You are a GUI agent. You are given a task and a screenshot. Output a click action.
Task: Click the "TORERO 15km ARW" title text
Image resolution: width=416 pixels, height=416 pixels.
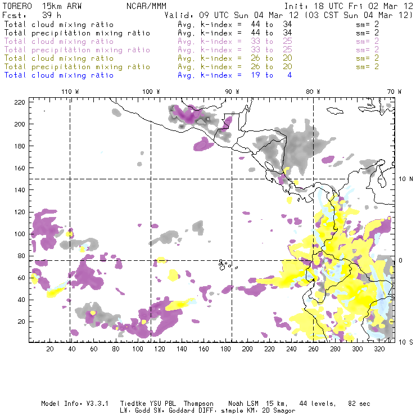point(42,6)
